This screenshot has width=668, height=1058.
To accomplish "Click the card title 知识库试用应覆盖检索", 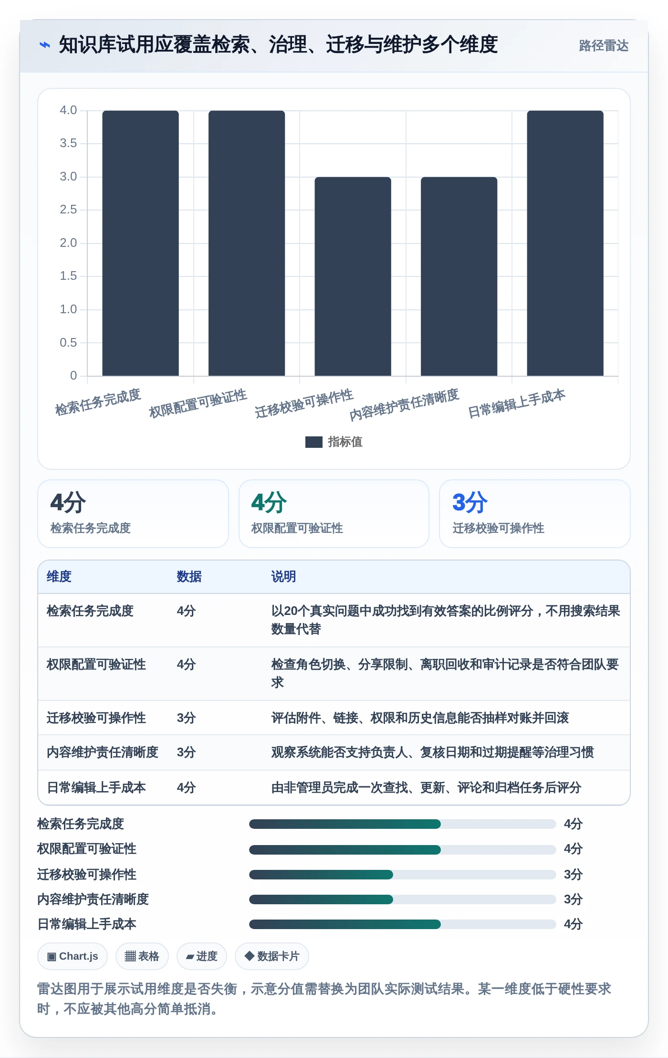I will pos(278,45).
